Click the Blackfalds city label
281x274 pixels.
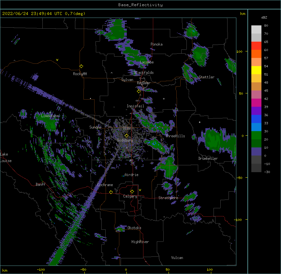point(144,73)
